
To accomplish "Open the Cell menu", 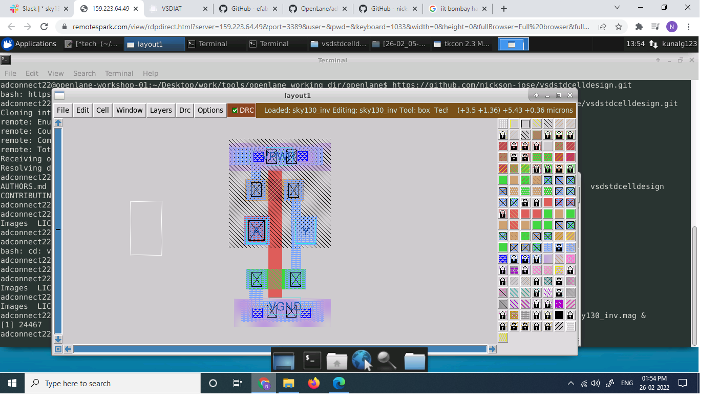I will pyautogui.click(x=102, y=110).
